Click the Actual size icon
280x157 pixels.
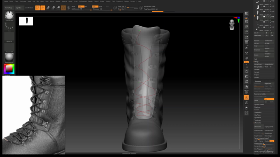(246, 32)
